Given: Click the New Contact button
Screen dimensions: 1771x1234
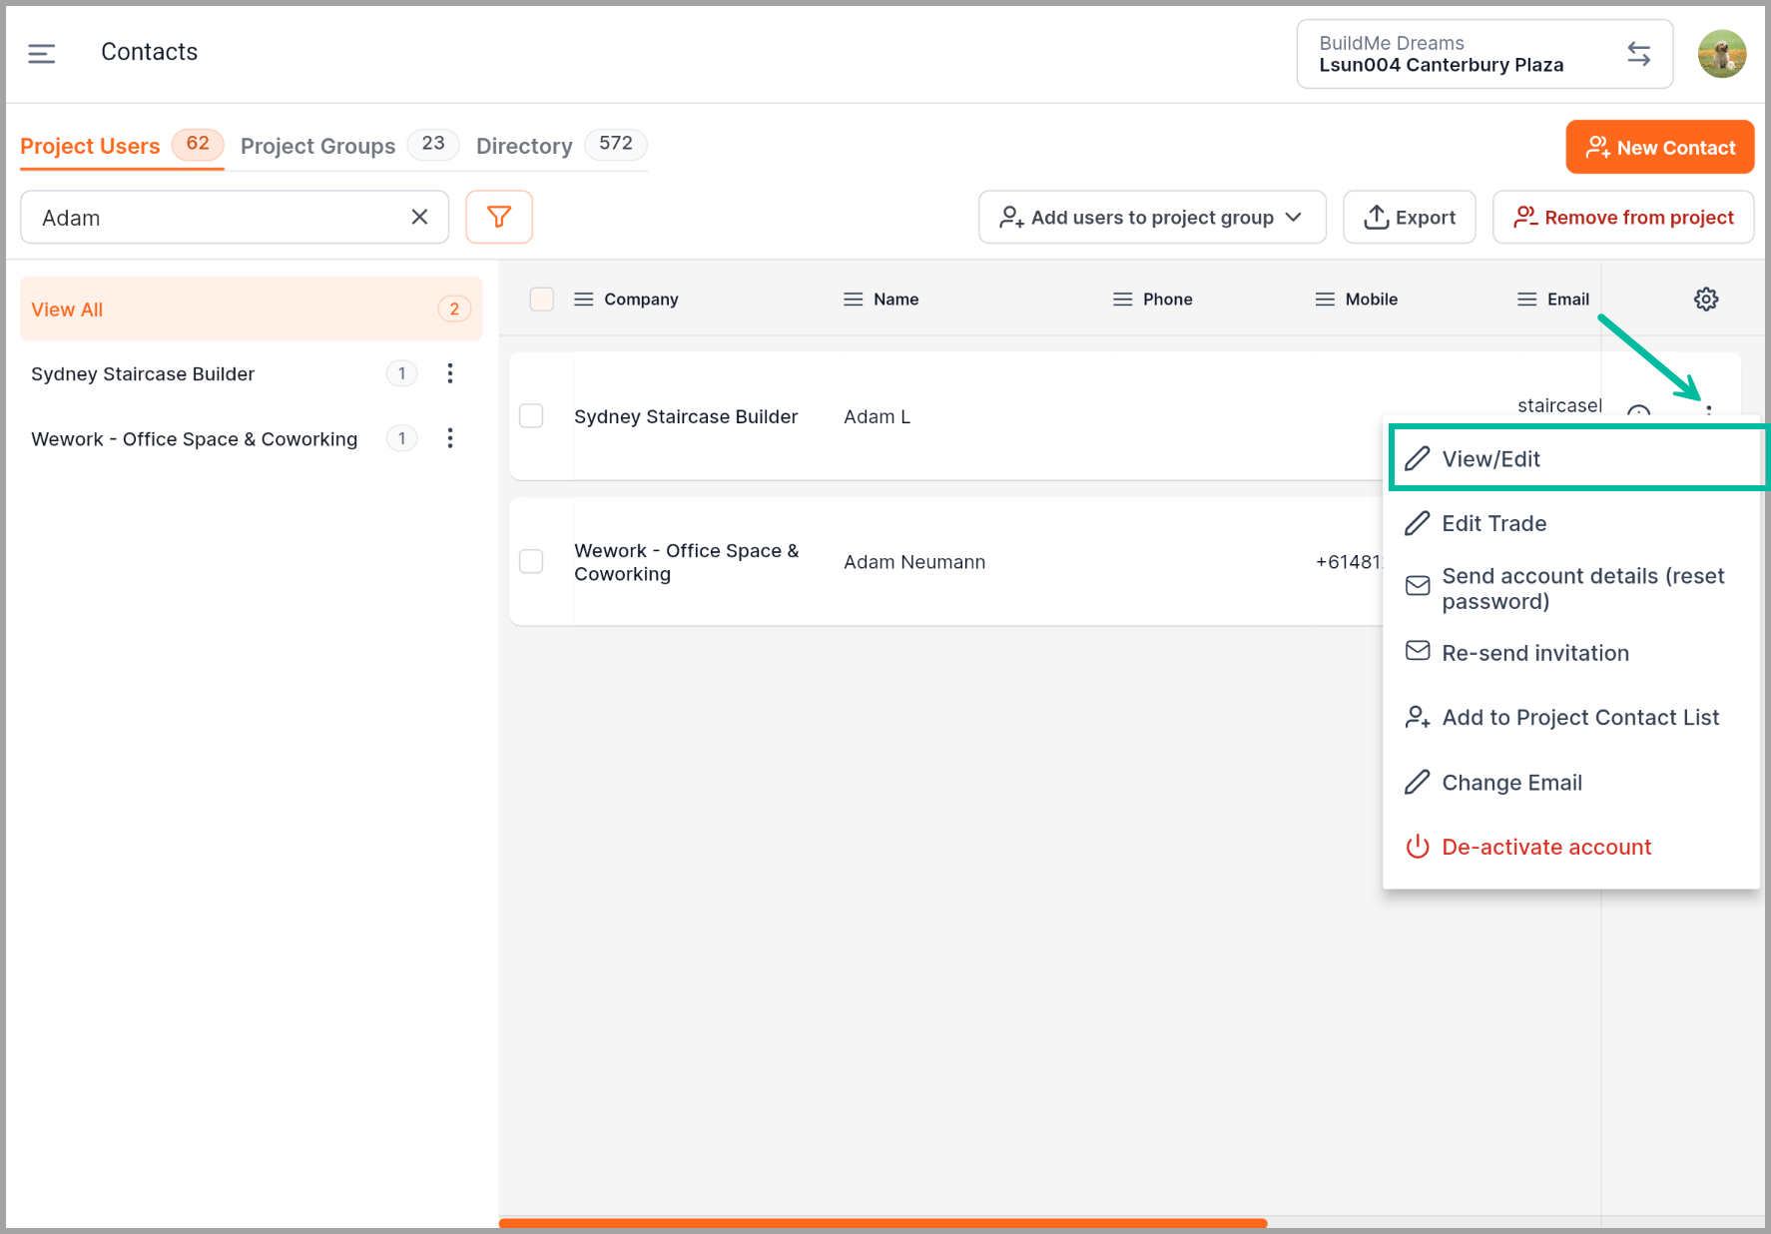Looking at the screenshot, I should click(x=1659, y=148).
